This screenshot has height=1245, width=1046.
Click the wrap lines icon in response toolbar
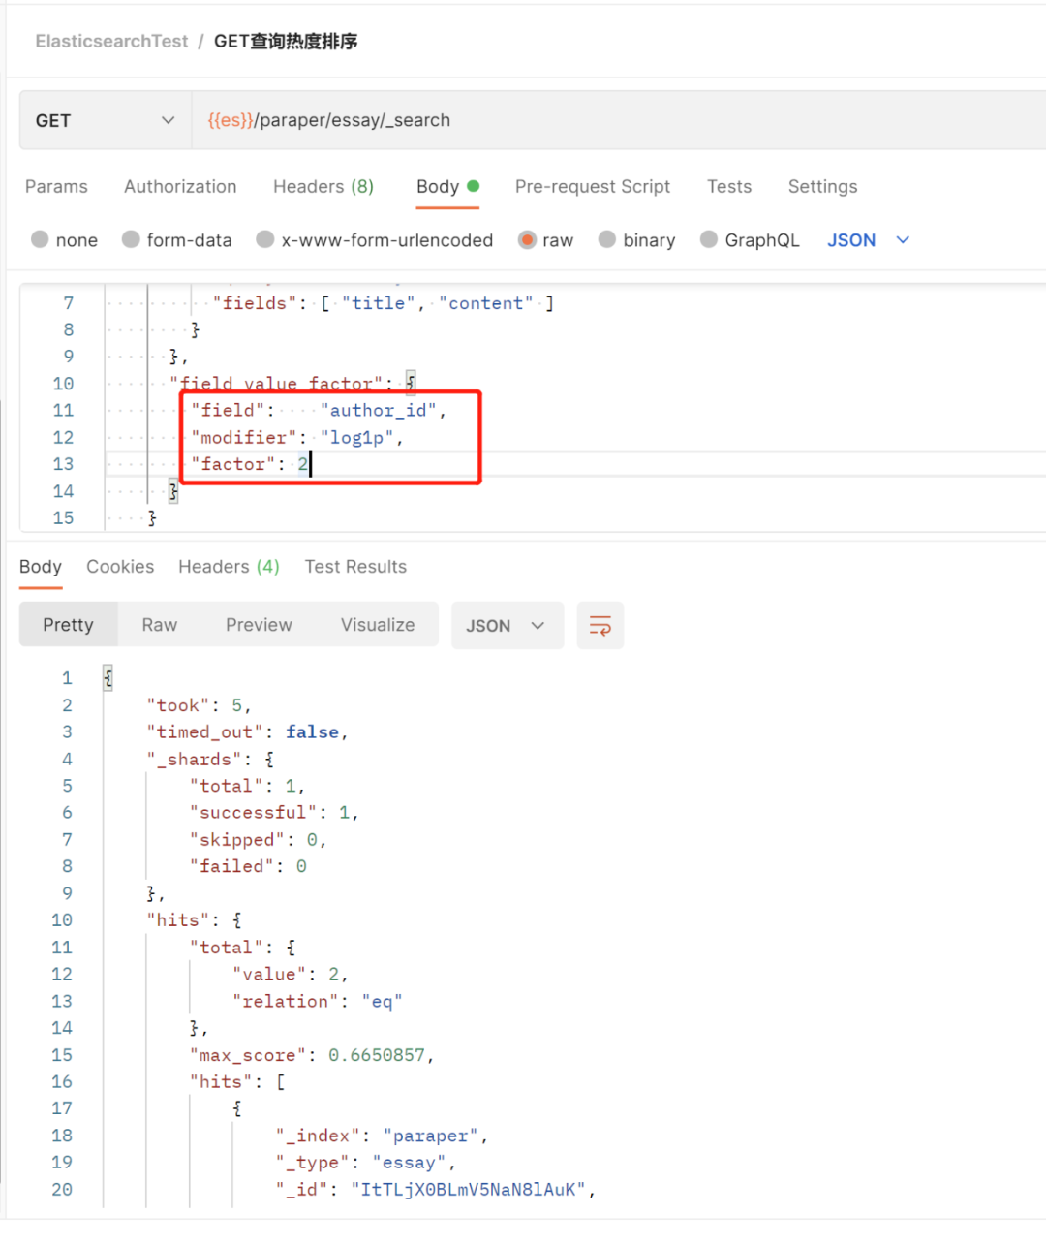click(600, 626)
